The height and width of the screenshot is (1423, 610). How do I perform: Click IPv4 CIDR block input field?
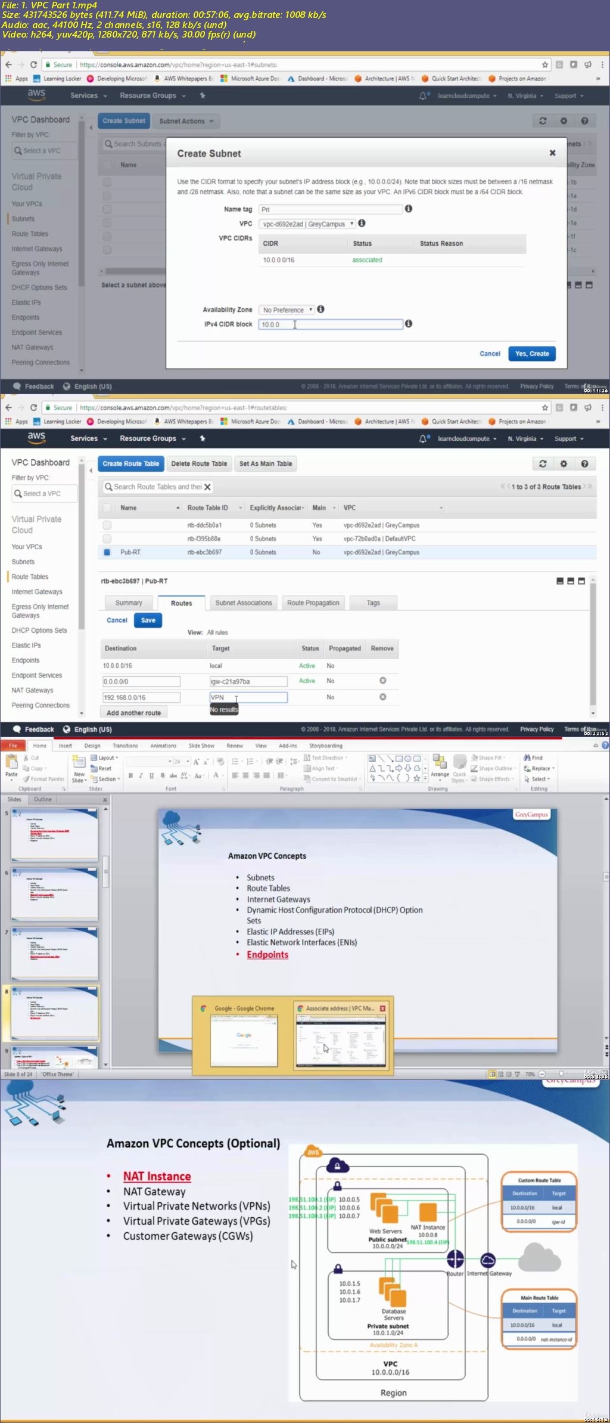331,324
